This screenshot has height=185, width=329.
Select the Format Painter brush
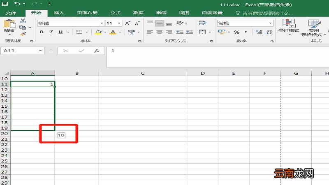tap(23, 34)
